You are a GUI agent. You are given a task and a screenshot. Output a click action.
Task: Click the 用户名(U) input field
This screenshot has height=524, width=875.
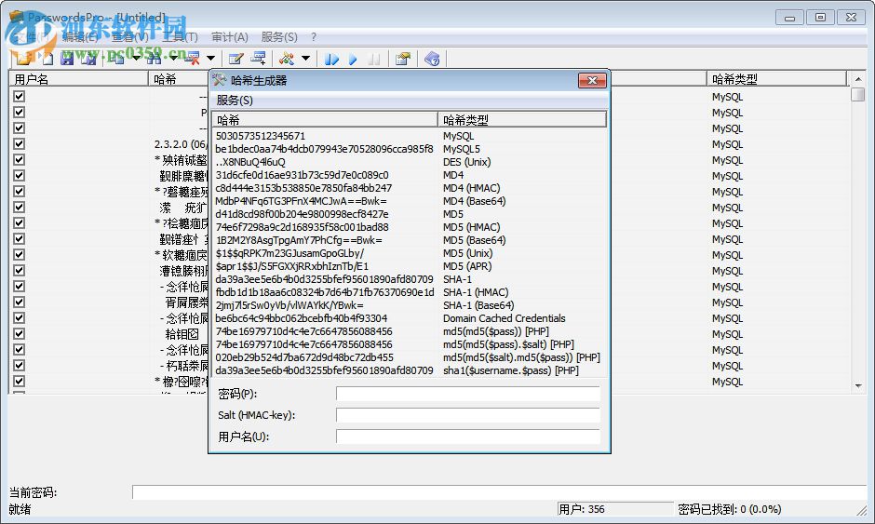click(x=468, y=436)
